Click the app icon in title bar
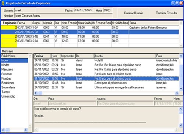The width and height of the screenshot is (184, 134). tap(3, 3)
